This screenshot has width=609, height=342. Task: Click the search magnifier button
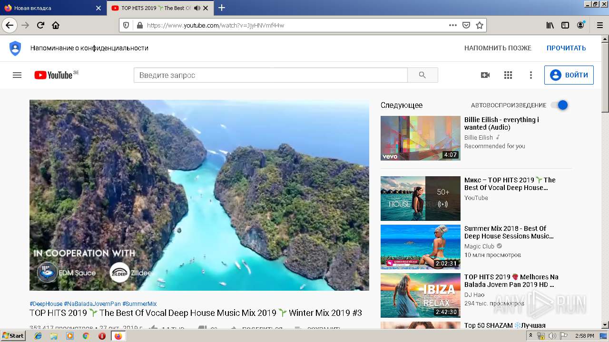coord(422,75)
